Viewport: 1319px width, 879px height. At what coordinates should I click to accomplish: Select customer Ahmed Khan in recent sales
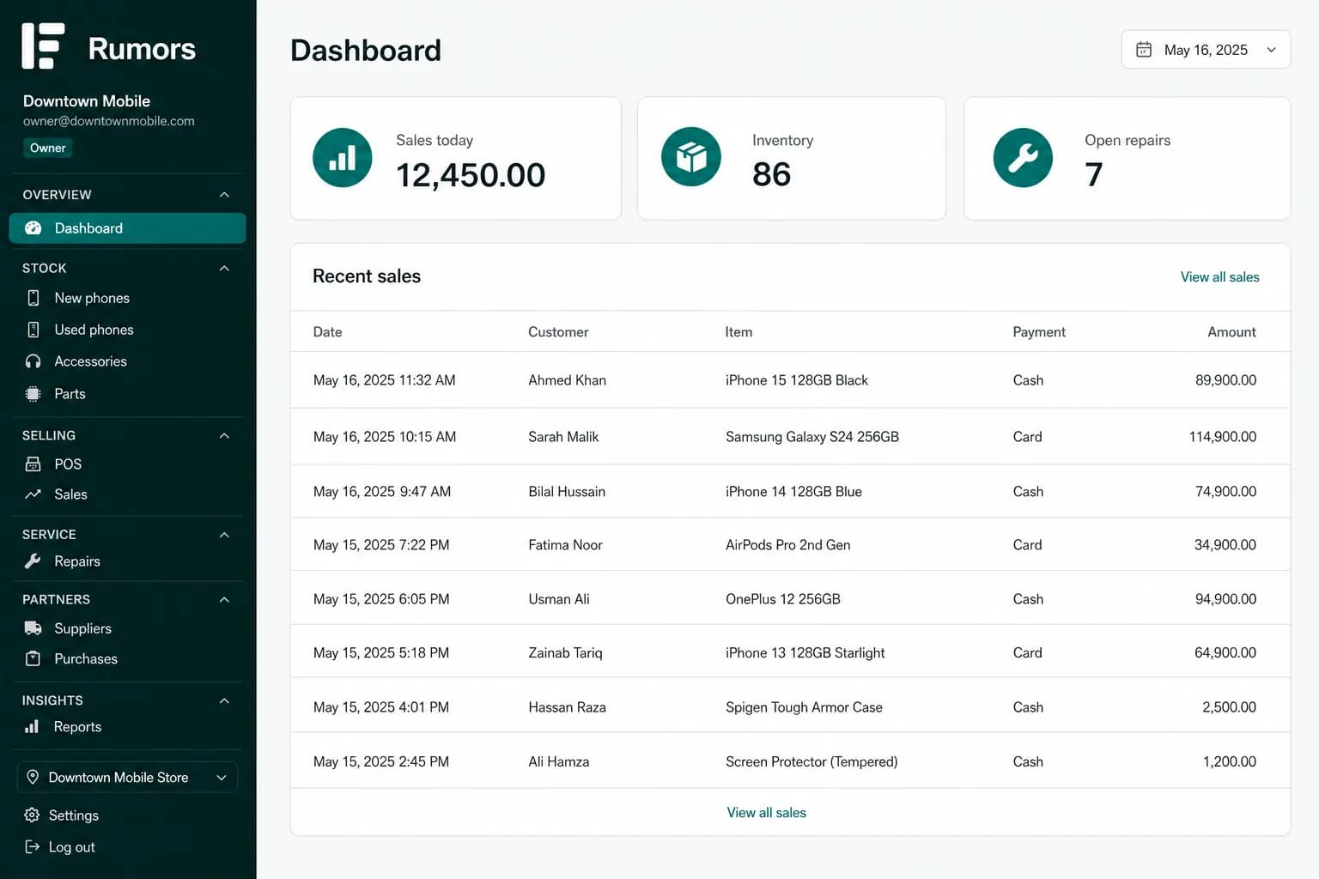click(x=567, y=380)
